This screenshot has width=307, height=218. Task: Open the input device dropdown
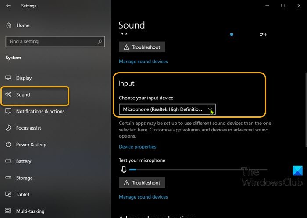(167, 109)
